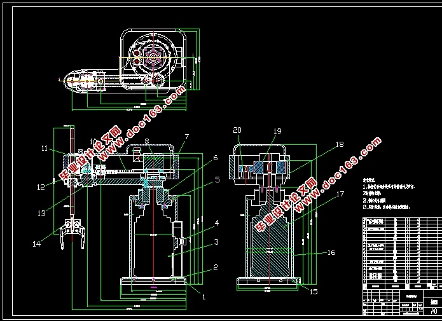Click the callout label 12
This screenshot has width=442, height=321.
(x=41, y=187)
